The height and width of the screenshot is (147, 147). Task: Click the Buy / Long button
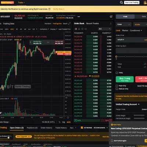point(125,79)
